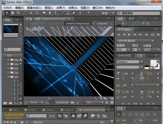This screenshot has height=124, width=163.
Task: Open the resolution 1/4 dropdown
Action: tap(95, 102)
